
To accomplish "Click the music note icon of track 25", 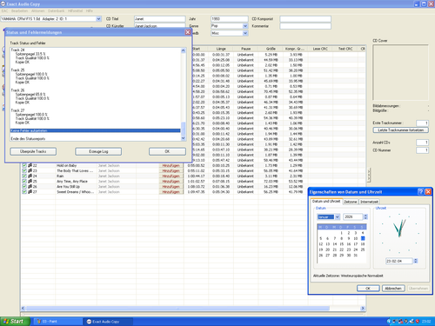I will 30,181.
